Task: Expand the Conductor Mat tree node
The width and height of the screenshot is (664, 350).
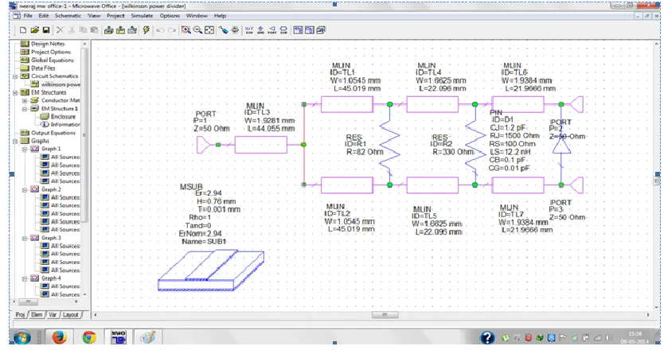Action: pos(25,101)
